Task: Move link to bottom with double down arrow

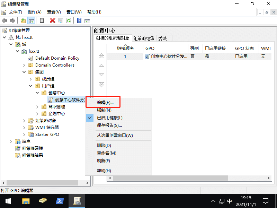Action: (101, 85)
